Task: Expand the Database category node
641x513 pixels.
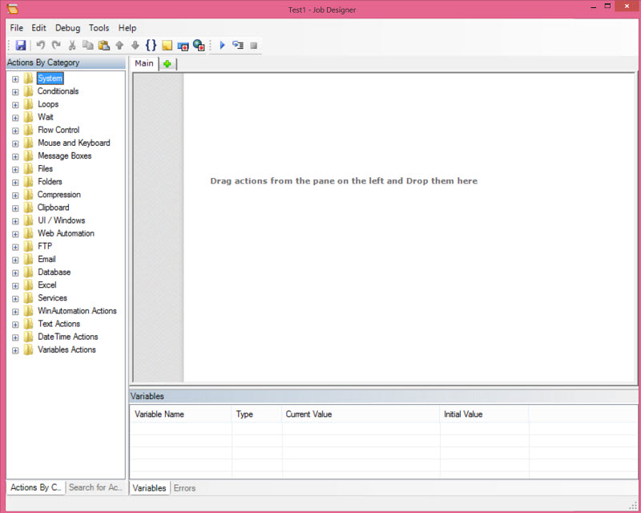Action: (15, 273)
